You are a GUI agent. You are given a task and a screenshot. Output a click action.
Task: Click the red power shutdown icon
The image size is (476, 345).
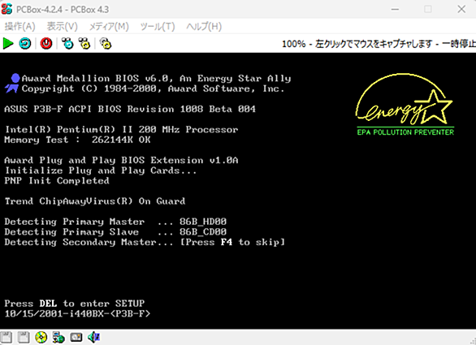pos(46,43)
